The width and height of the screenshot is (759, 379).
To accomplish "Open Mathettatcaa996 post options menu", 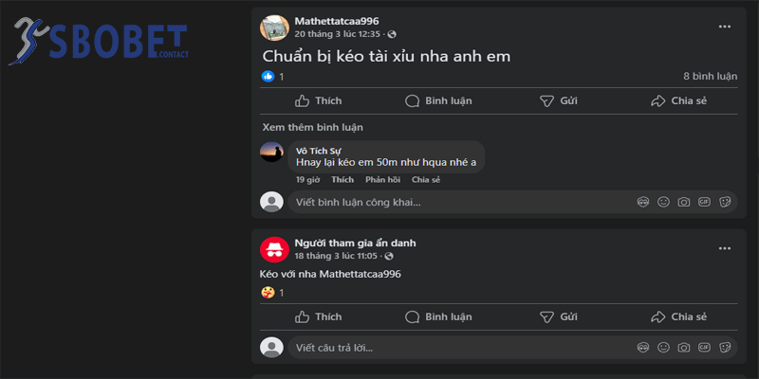I will 725,27.
